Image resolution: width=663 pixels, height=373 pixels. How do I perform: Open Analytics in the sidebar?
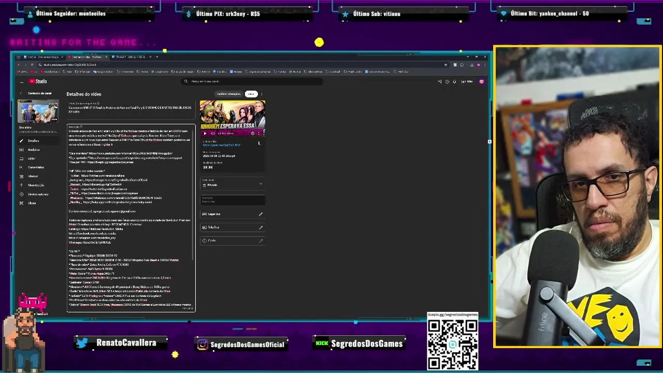click(38, 150)
